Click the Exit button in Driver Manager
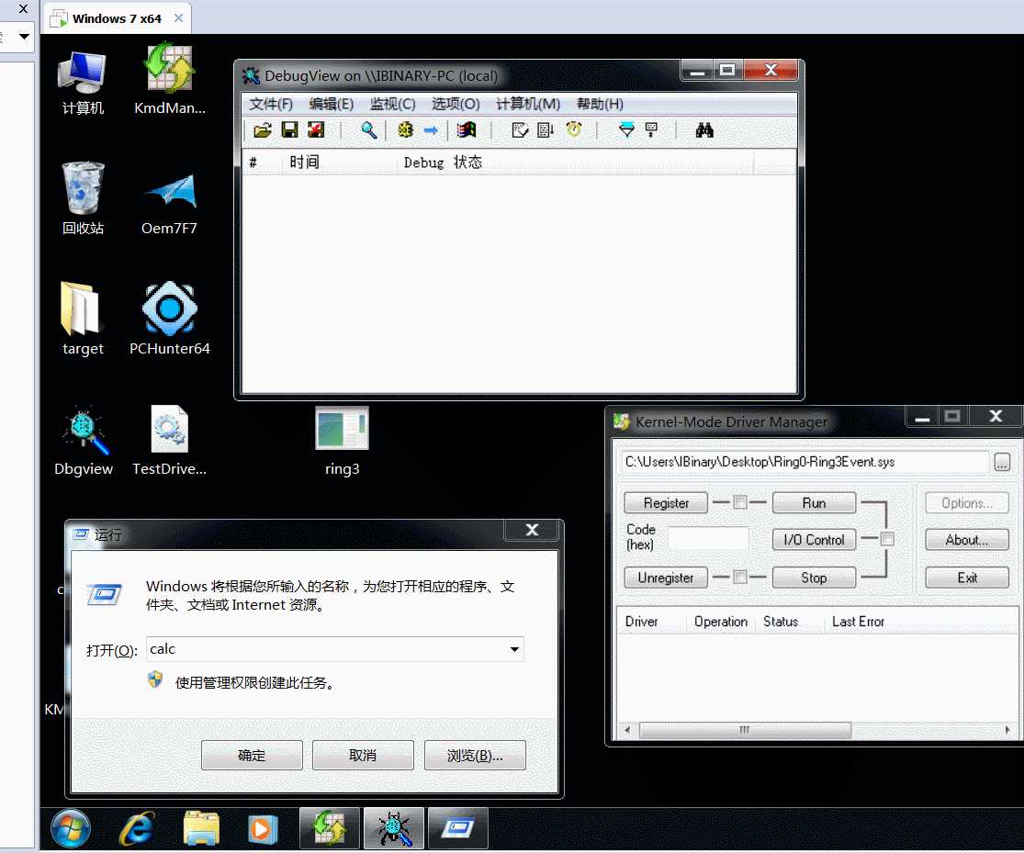1024x853 pixels. (966, 578)
